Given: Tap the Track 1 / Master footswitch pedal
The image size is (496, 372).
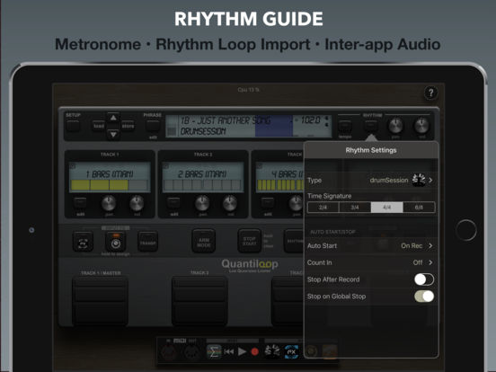Looking at the screenshot, I should [x=101, y=301].
